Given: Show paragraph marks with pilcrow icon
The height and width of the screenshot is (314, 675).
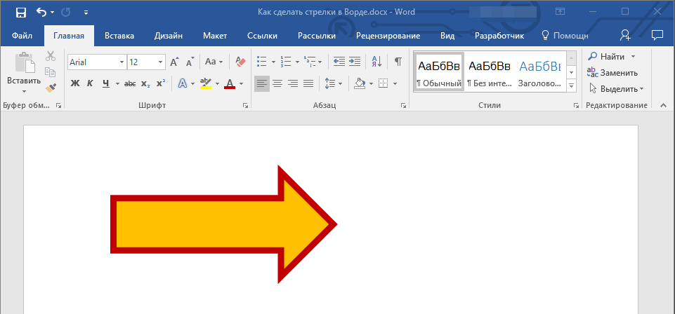Looking at the screenshot, I should 398,62.
